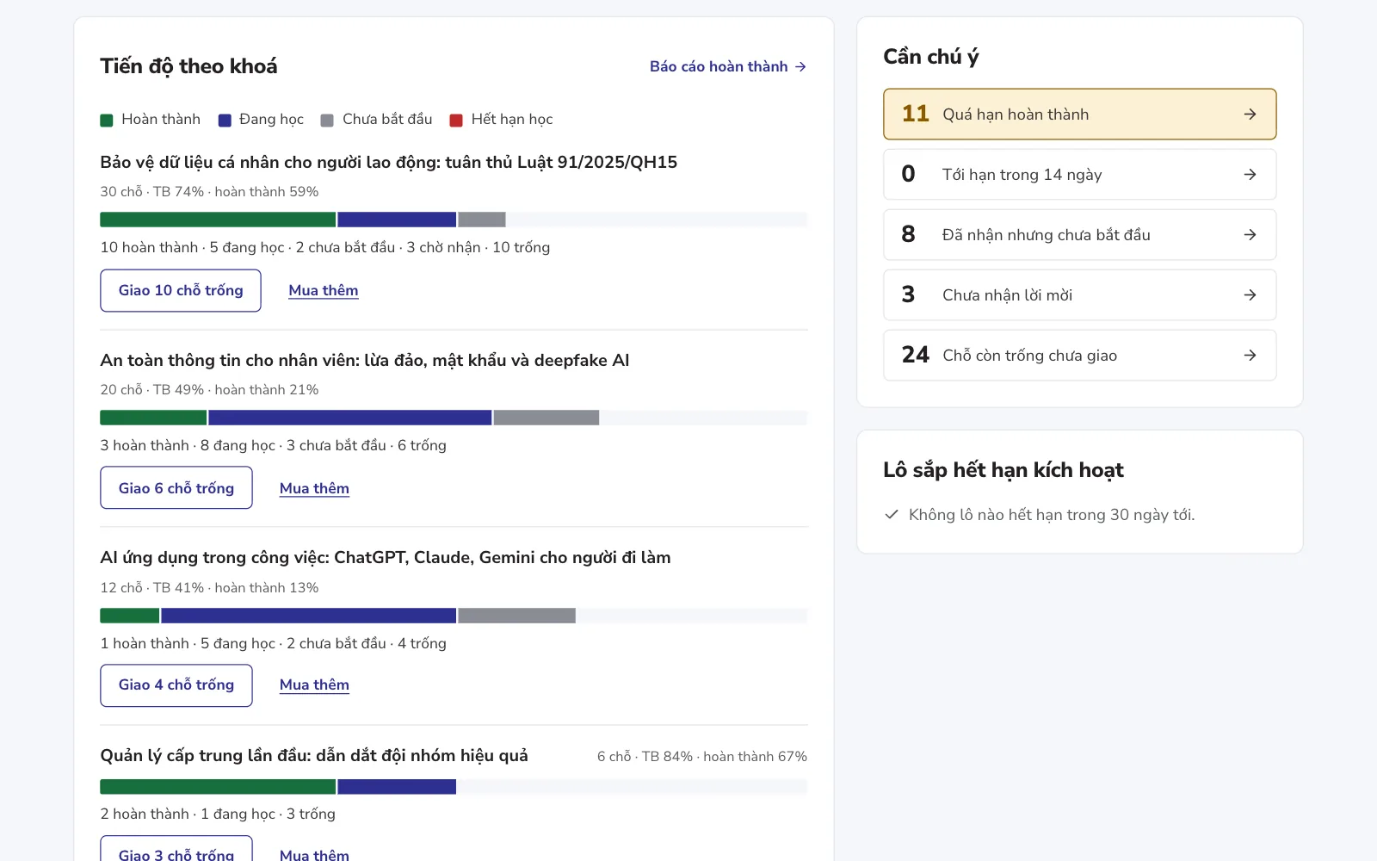Viewport: 1377px width, 861px height.
Task: Click Giao 6 chỗ trống button
Action: [176, 488]
